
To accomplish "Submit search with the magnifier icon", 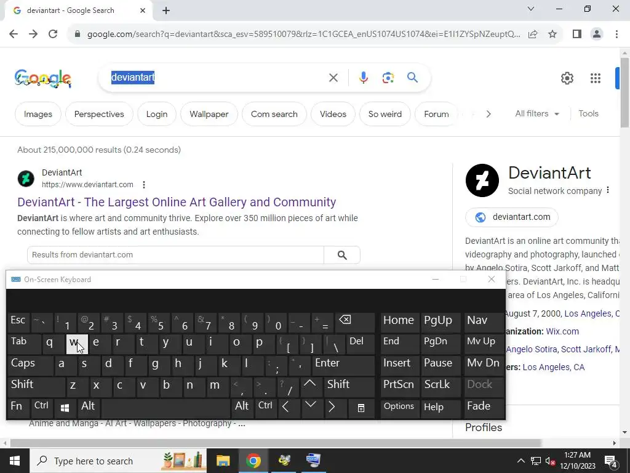I will 413,78.
